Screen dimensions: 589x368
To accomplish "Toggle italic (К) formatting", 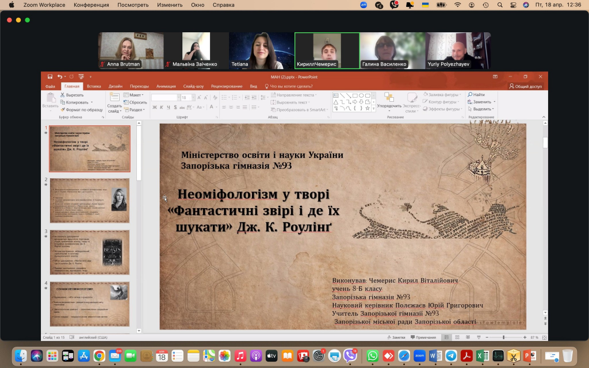I will (x=161, y=107).
